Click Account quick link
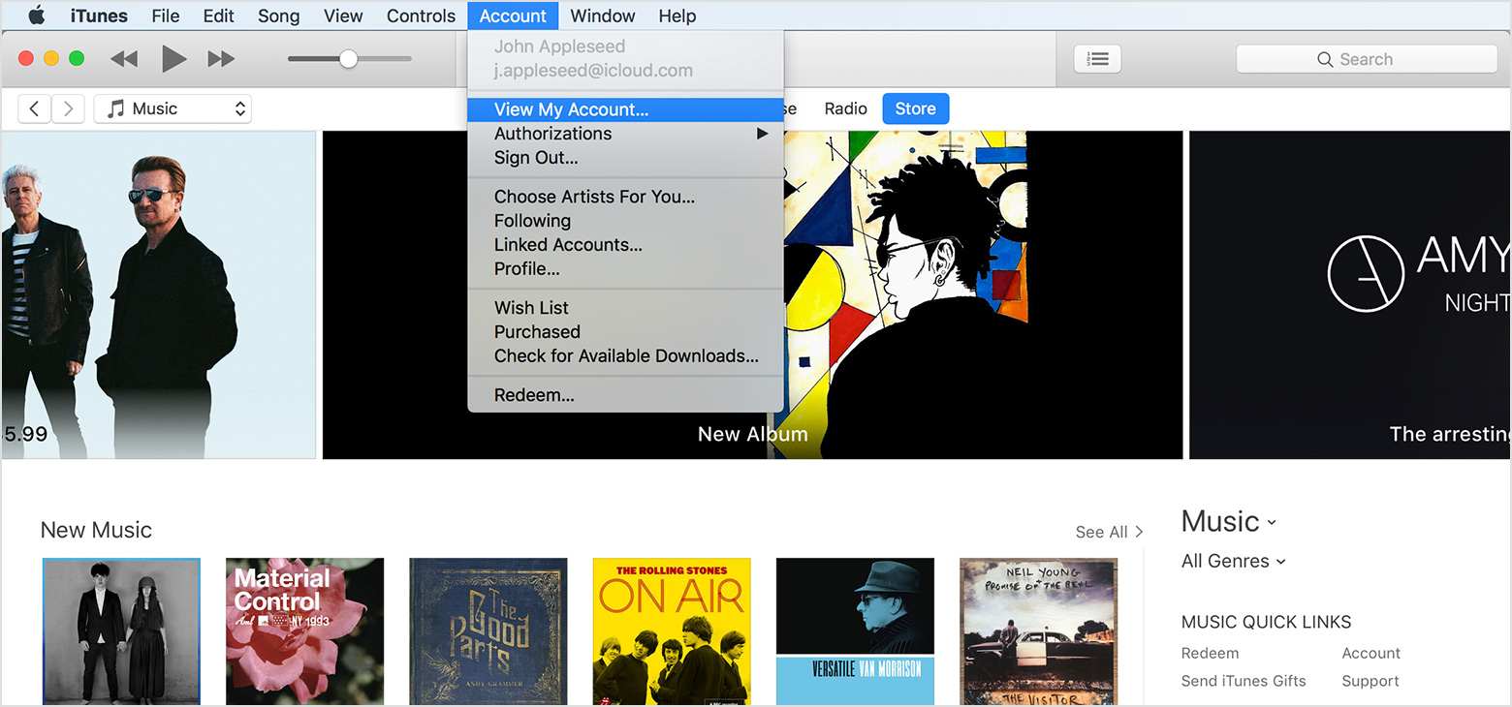This screenshot has height=707, width=1512. [x=1370, y=654]
